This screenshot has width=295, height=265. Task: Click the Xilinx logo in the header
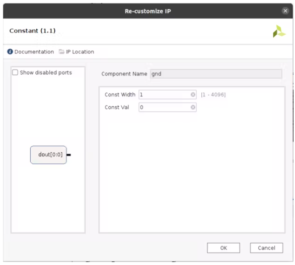pos(279,31)
